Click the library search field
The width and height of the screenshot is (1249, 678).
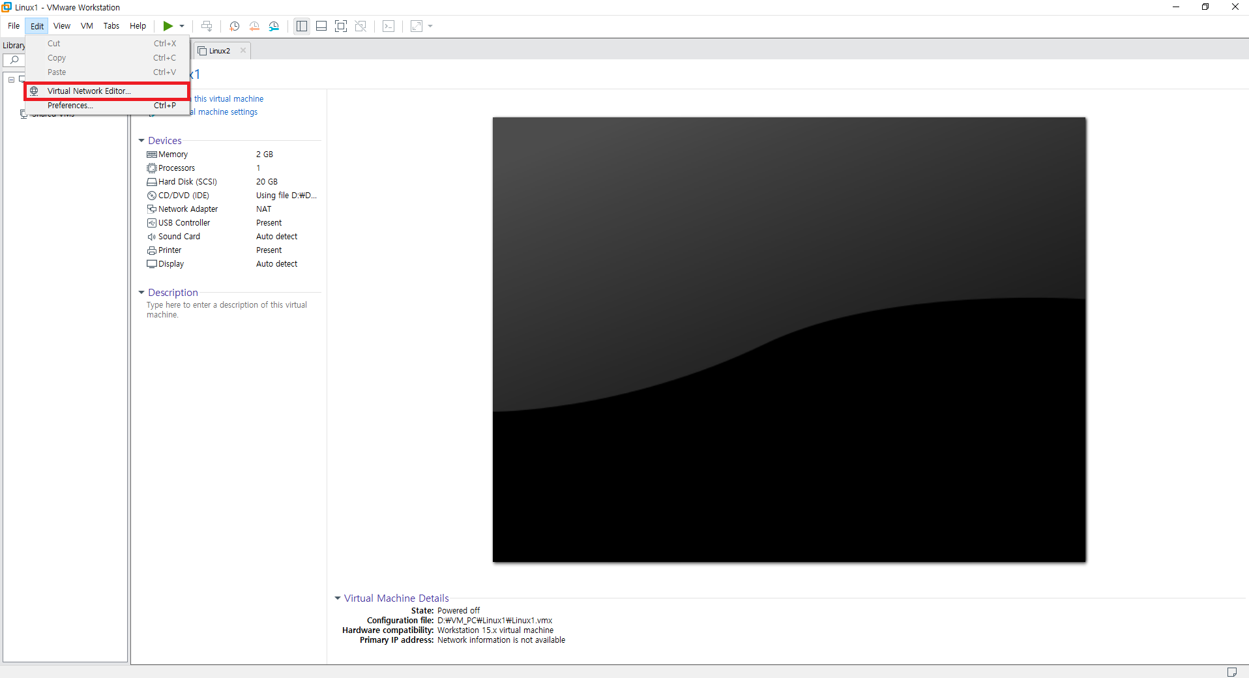click(14, 60)
